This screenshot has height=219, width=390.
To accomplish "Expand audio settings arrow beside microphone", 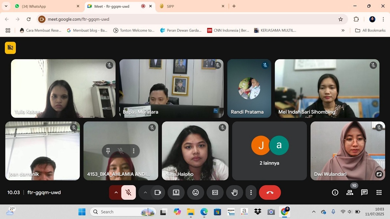I will tap(116, 193).
